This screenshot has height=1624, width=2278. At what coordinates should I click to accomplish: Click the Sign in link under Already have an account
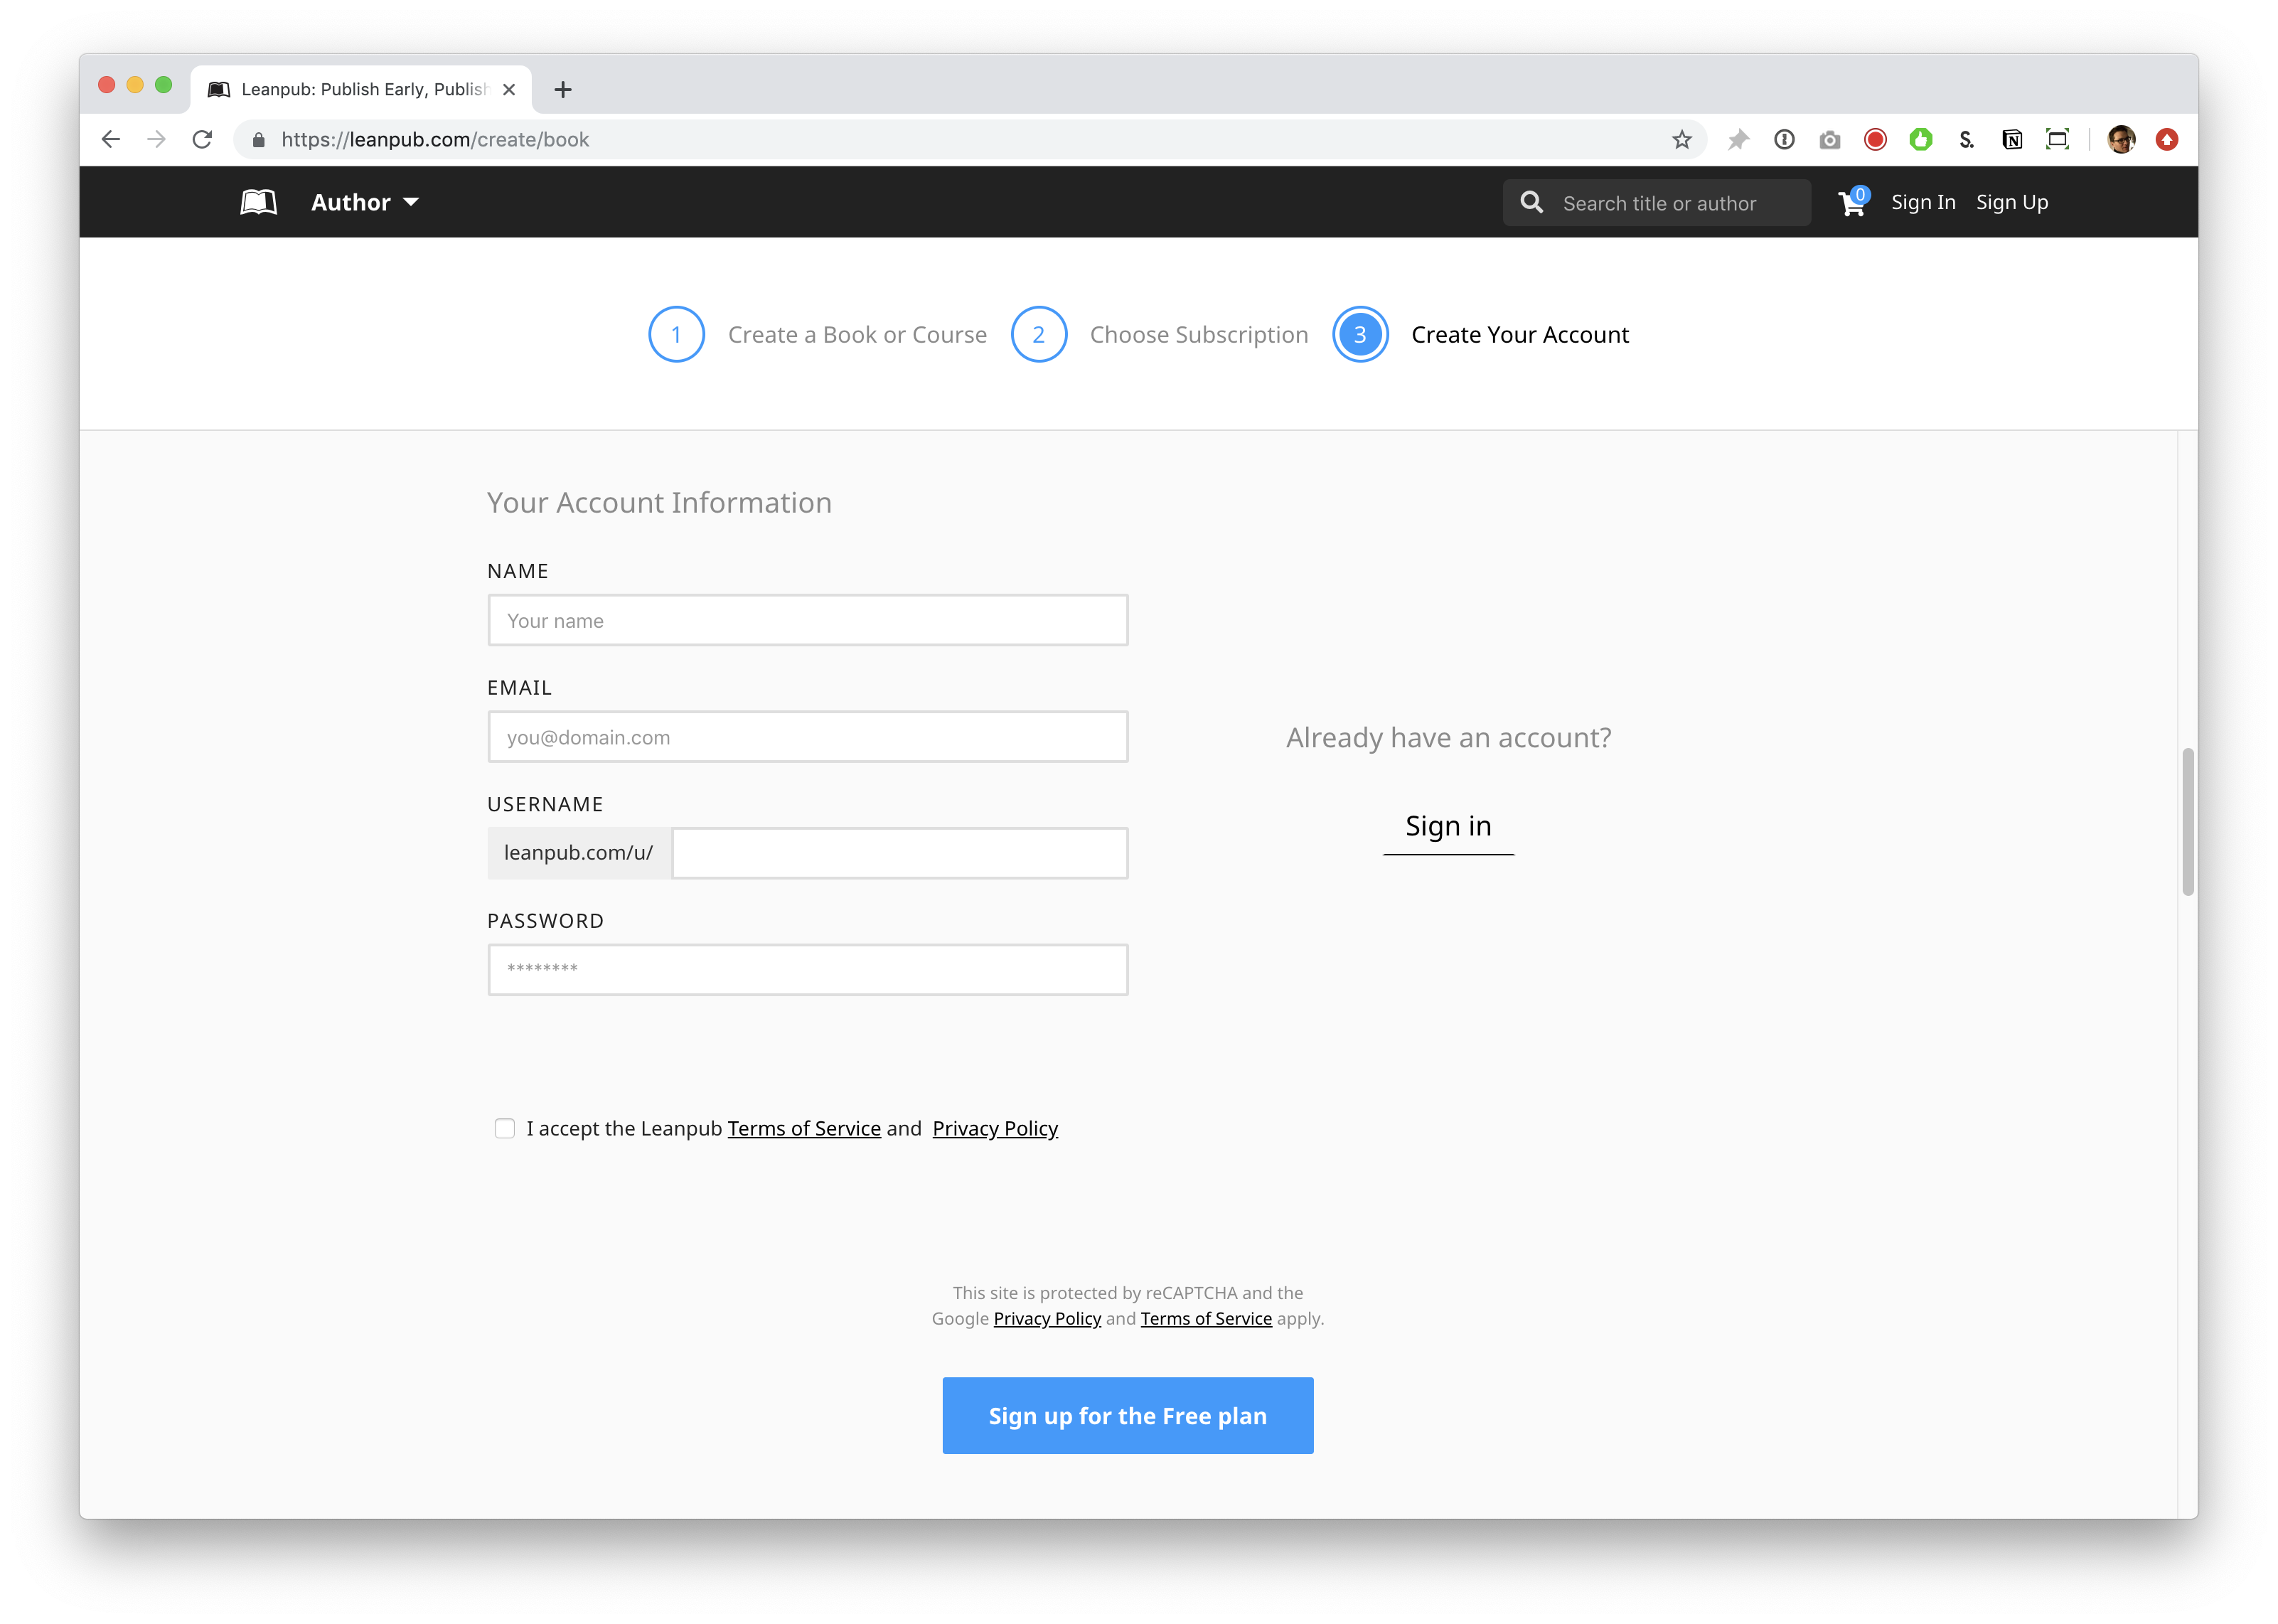tap(1447, 826)
